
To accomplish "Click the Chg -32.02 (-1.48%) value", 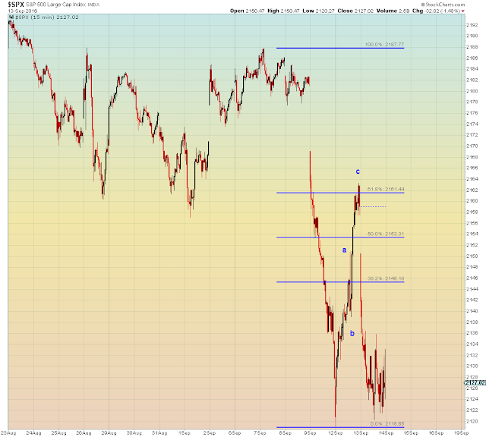I will tap(436, 11).
